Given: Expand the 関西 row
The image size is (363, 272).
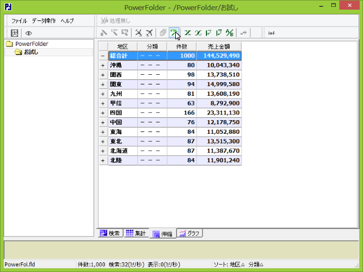Looking at the screenshot, I should 103,75.
